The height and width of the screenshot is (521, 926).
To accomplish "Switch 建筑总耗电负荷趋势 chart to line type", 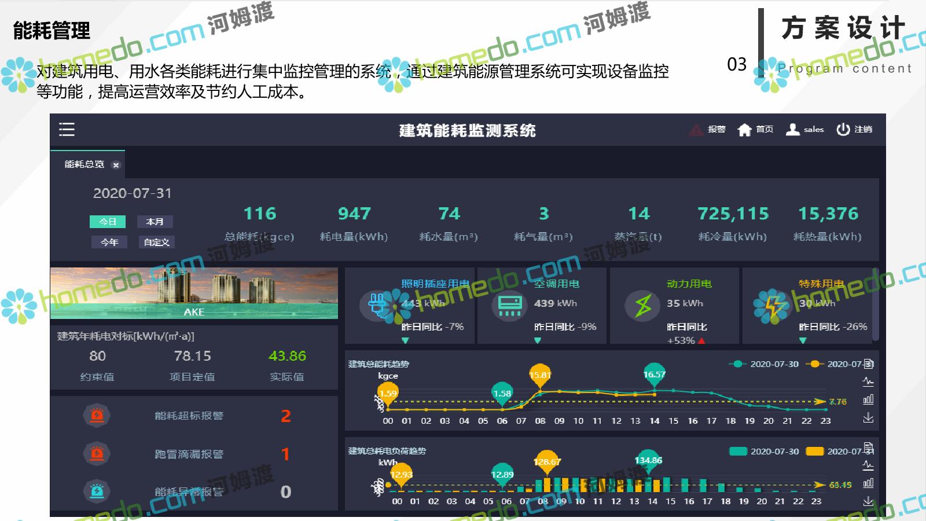I will click(x=868, y=465).
